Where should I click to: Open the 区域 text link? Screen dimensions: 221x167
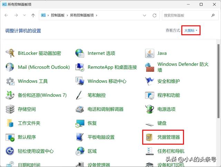point(92,151)
